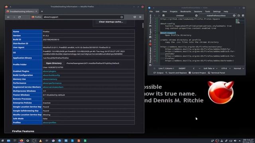Open Projects side panel in Kate

point(150,33)
